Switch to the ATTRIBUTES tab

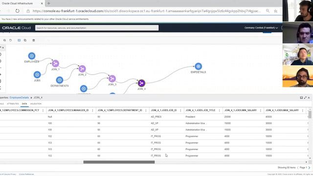[13, 104]
